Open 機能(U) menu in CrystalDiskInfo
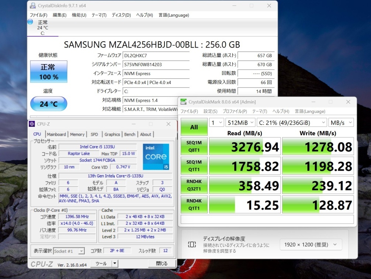371x279 pixels. (x=79, y=15)
